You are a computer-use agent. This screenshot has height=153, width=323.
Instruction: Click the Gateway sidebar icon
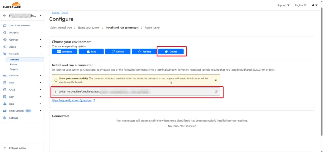[x=5, y=40]
